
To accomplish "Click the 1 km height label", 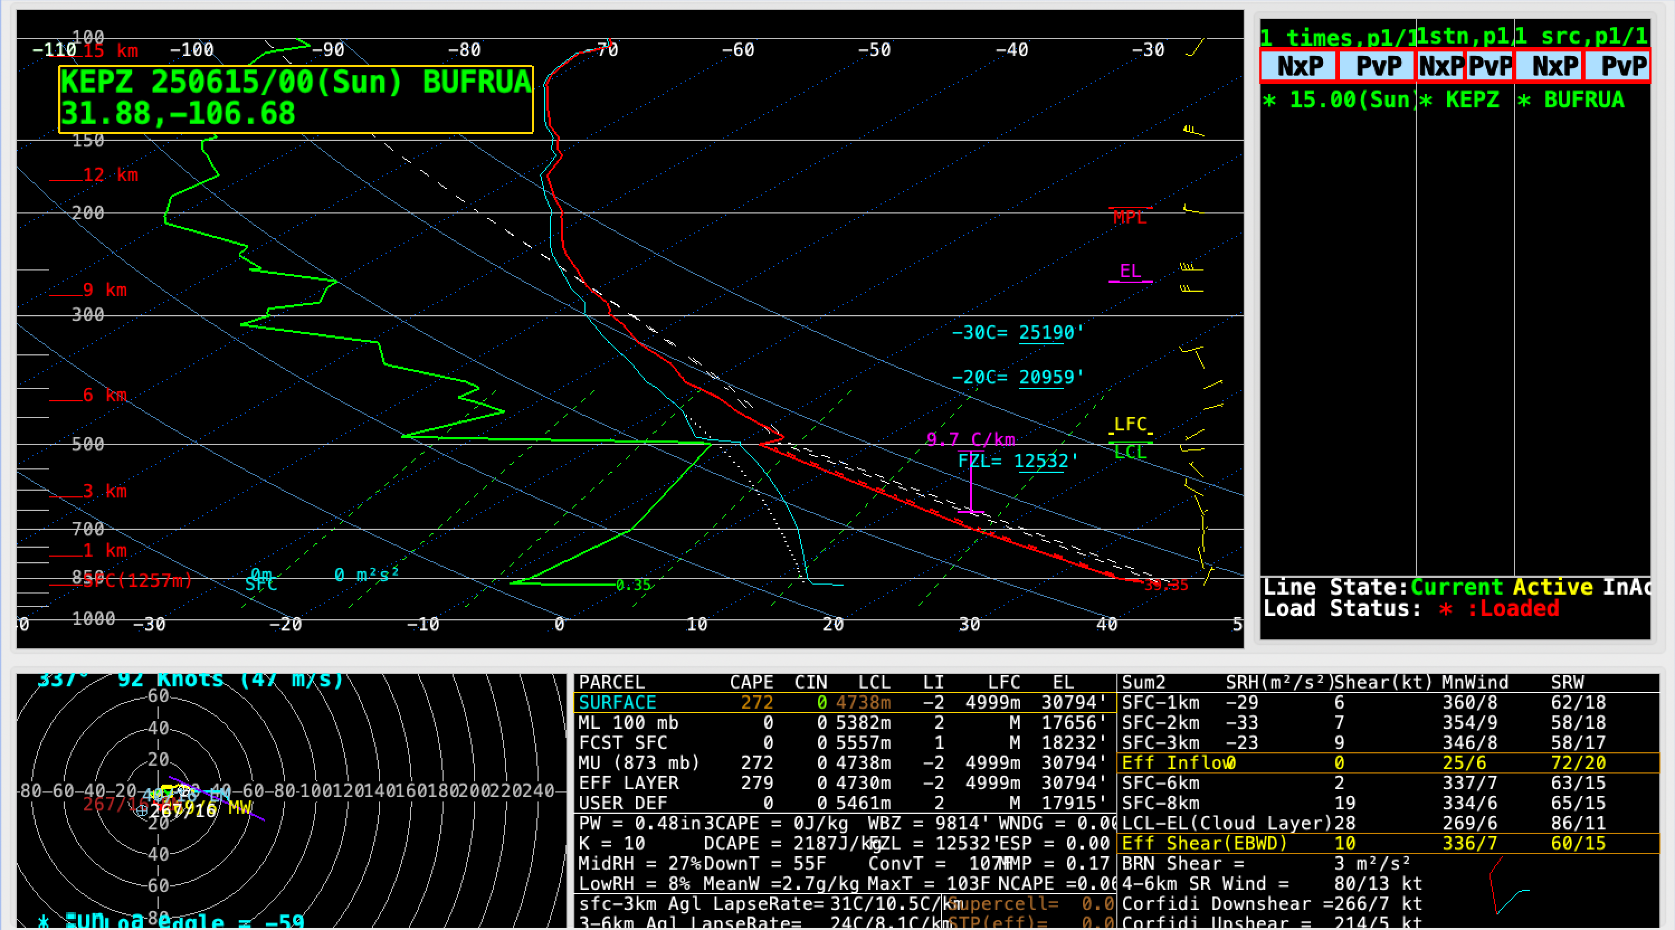I will [104, 551].
